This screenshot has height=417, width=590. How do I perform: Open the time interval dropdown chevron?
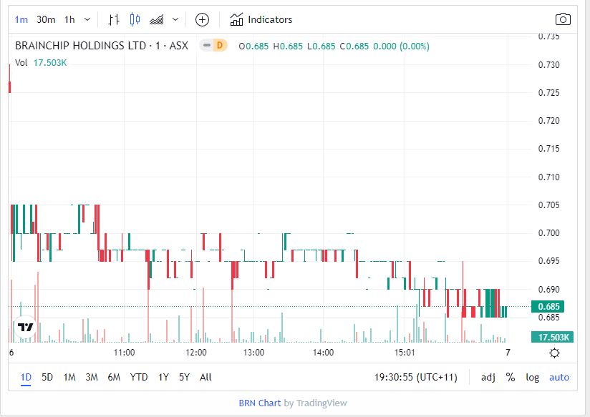click(x=87, y=19)
